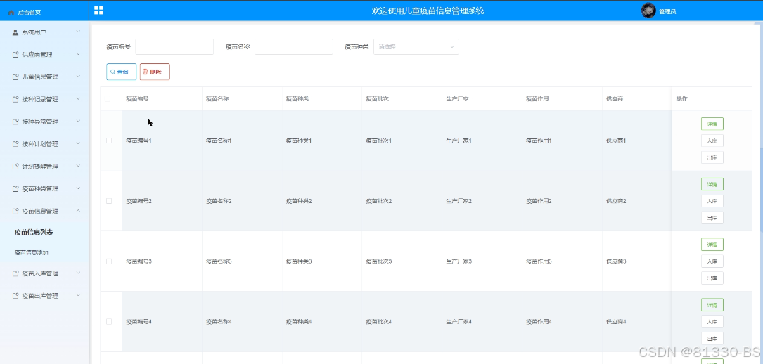Click the icon beside 供应商管理

pyautogui.click(x=15, y=54)
